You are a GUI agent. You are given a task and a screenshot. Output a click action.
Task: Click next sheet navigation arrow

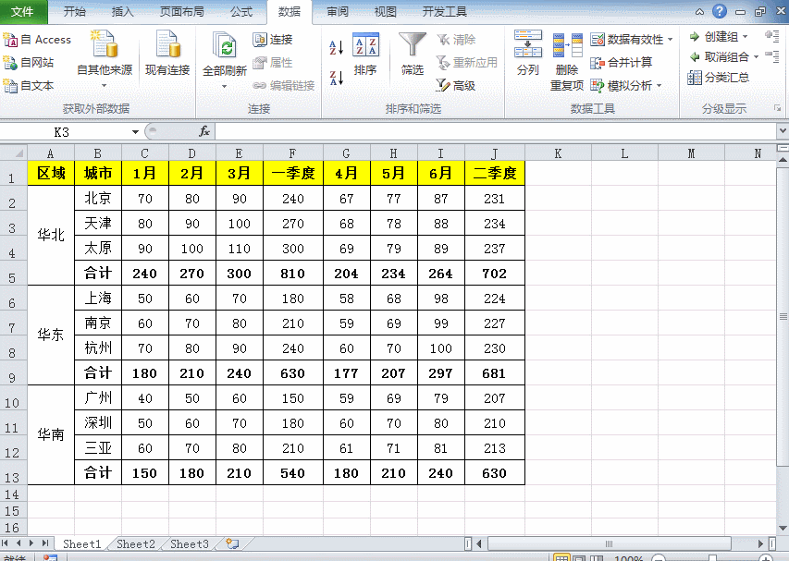click(31, 543)
